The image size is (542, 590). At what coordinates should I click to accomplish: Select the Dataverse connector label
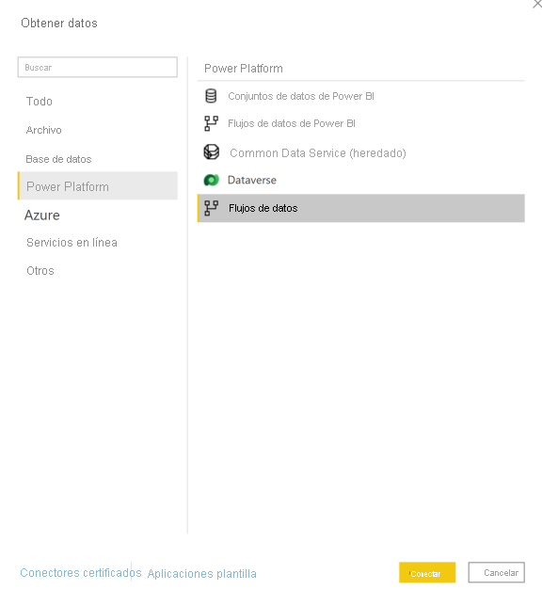pyautogui.click(x=252, y=181)
